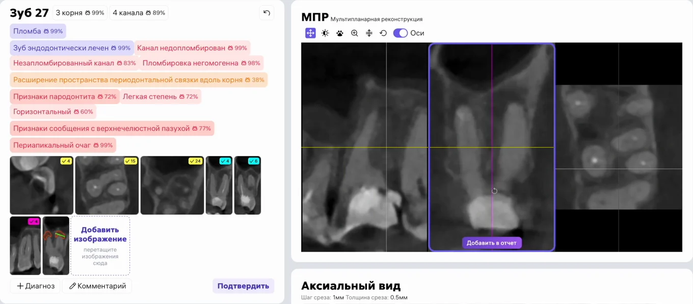Select the Пломбировка негомогенна tag
This screenshot has height=304, width=693.
[x=201, y=63]
